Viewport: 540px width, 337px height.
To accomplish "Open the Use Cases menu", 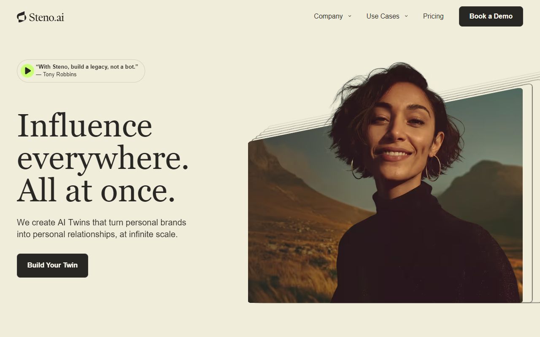I will pyautogui.click(x=383, y=16).
